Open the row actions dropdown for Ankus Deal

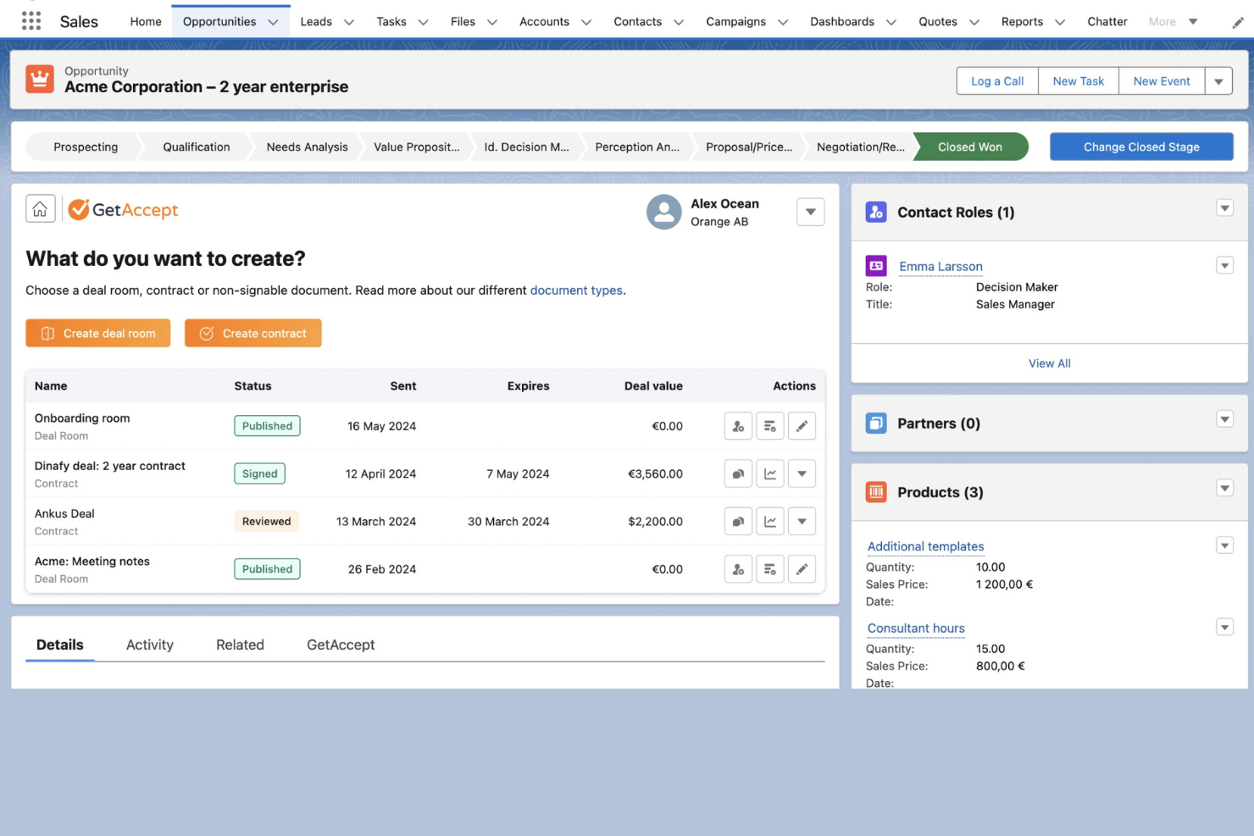point(801,521)
